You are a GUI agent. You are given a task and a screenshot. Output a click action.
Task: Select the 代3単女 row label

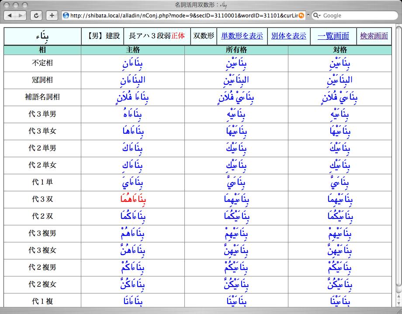[42, 131]
